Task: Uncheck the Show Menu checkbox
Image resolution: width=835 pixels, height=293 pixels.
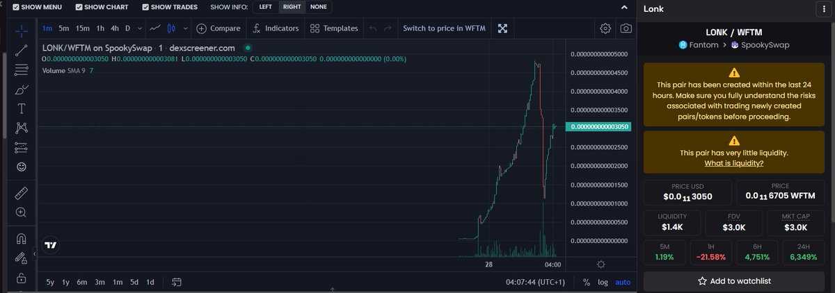Action: 17,7
